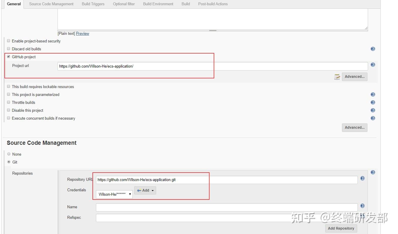Click the notepad edit icon near Advanced
The image size is (398, 234).
pyautogui.click(x=337, y=77)
